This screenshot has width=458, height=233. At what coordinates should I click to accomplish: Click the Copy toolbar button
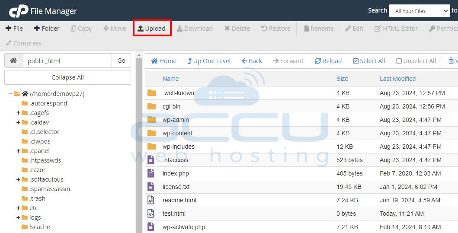[81, 29]
